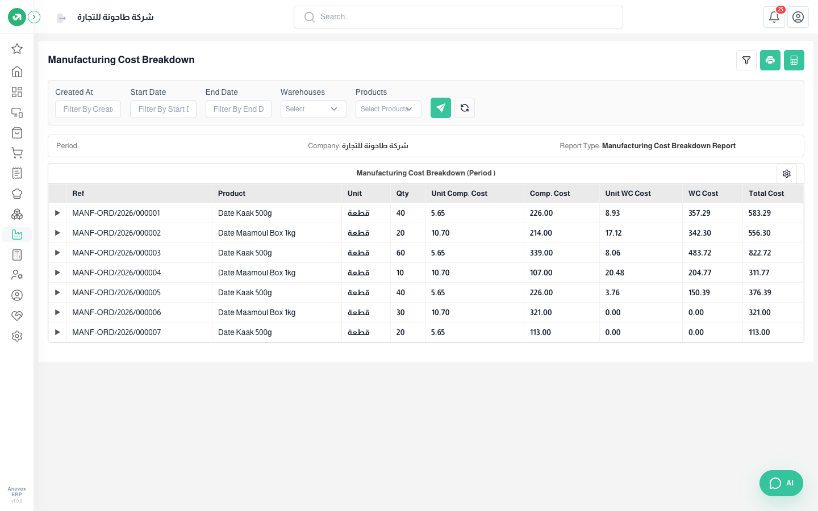818x511 pixels.
Task: Expand row MANF-ORD/2026/000007
Action: pos(57,332)
